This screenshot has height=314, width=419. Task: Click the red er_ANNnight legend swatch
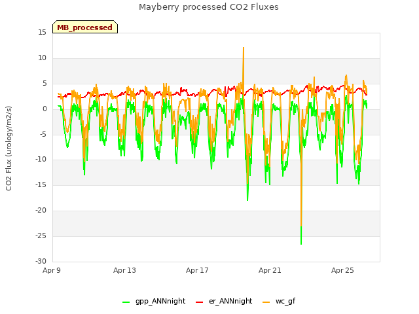coord(199,302)
